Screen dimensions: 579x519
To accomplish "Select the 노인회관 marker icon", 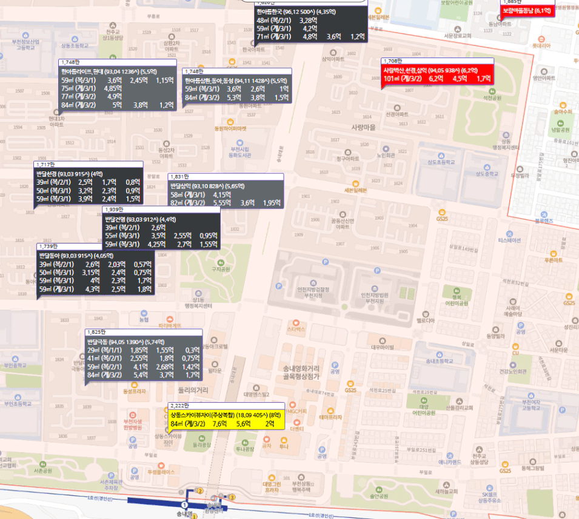I will tap(386, 149).
